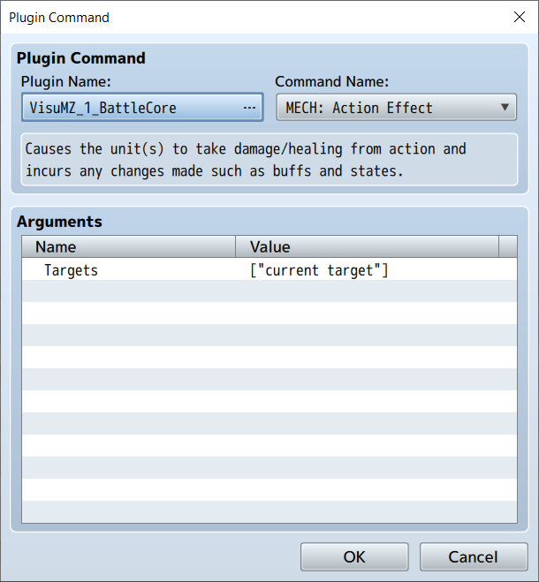The height and width of the screenshot is (582, 539).
Task: Open the MECH: Action Effect combo box
Action: point(389,108)
